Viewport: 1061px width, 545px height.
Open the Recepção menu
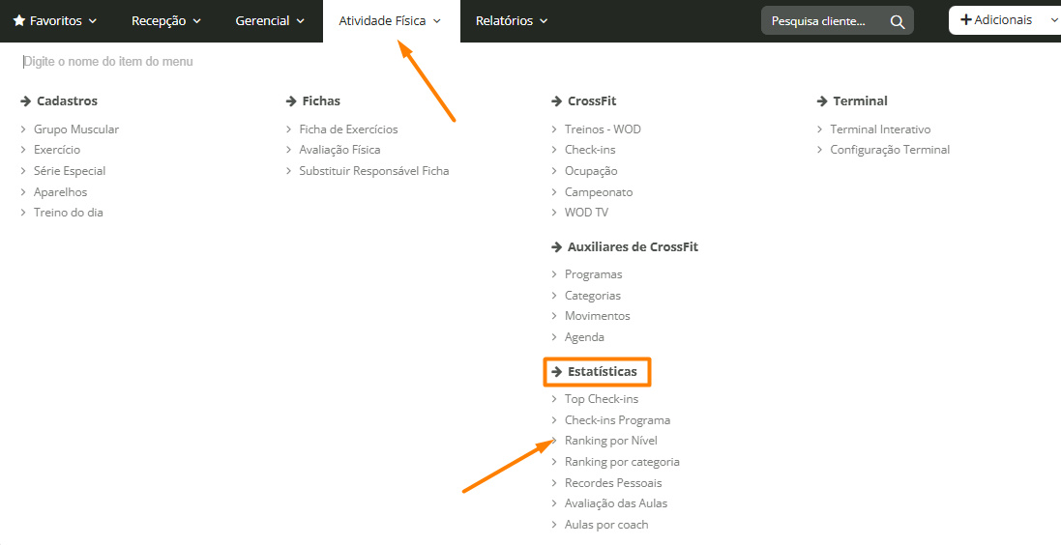[x=166, y=21]
